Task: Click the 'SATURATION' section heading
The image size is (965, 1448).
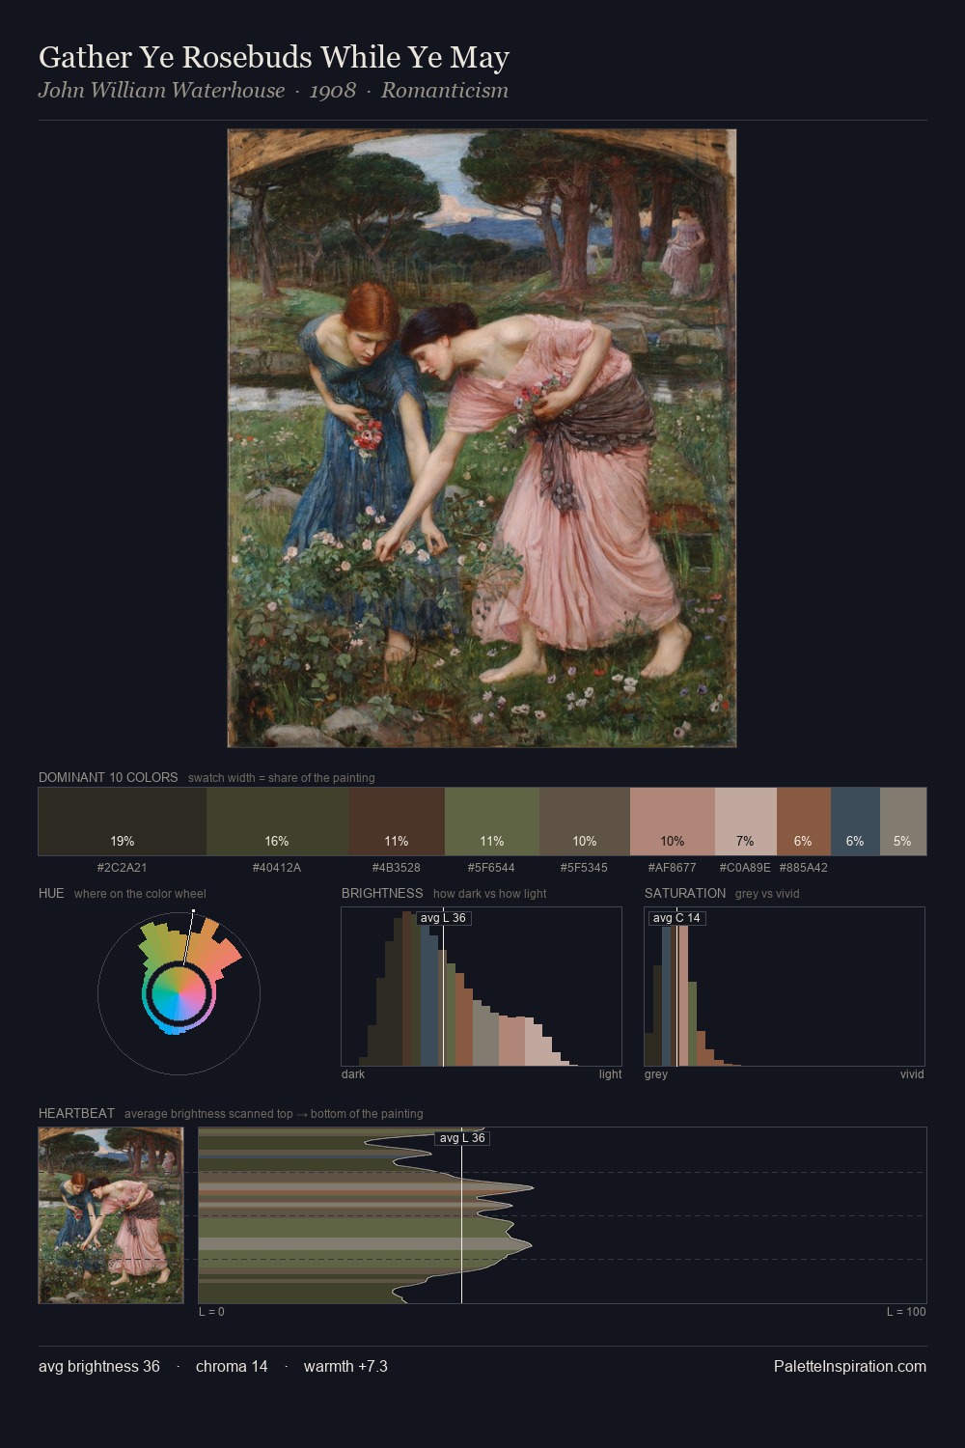Action: pos(685,893)
